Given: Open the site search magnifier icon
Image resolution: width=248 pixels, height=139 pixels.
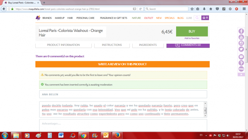Looking at the screenshot, I should (197, 18).
